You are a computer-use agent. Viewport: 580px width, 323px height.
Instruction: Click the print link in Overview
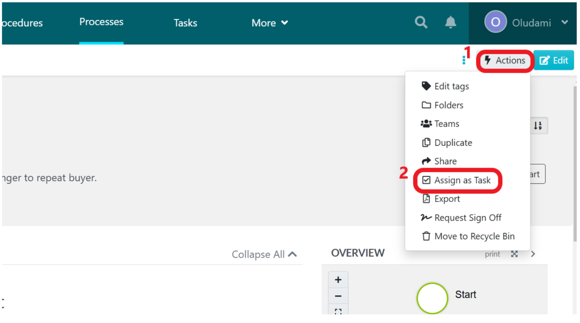(492, 254)
